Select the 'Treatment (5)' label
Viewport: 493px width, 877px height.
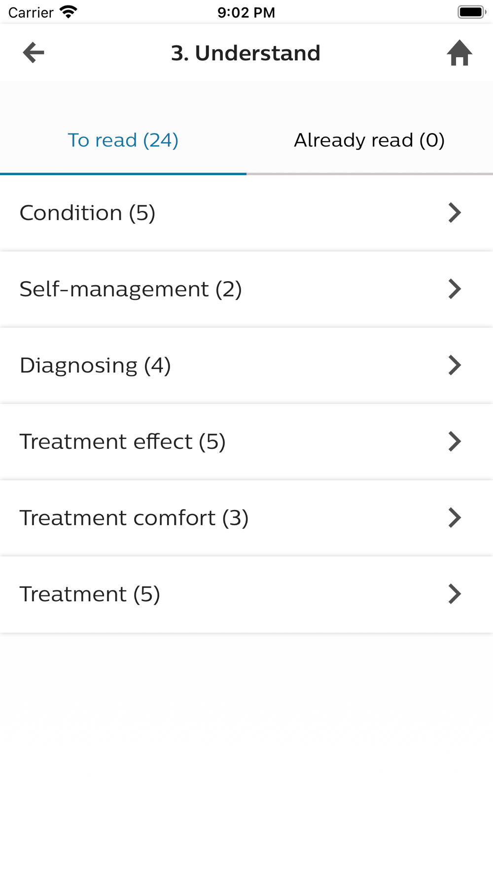(90, 594)
